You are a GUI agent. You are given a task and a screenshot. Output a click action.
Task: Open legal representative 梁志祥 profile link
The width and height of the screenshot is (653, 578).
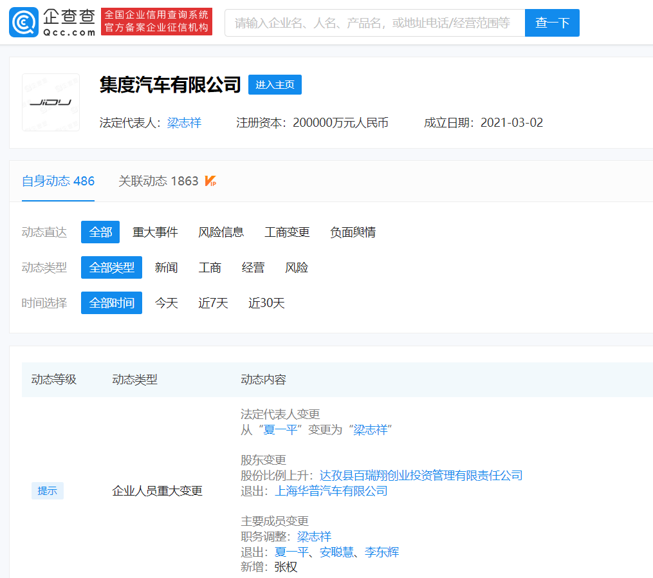[184, 122]
